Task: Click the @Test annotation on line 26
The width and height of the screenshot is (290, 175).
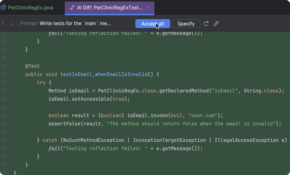Action: pos(32,66)
